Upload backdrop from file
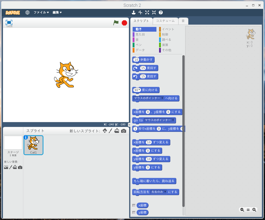Viewport: 265px width, 220px height. 15,167
